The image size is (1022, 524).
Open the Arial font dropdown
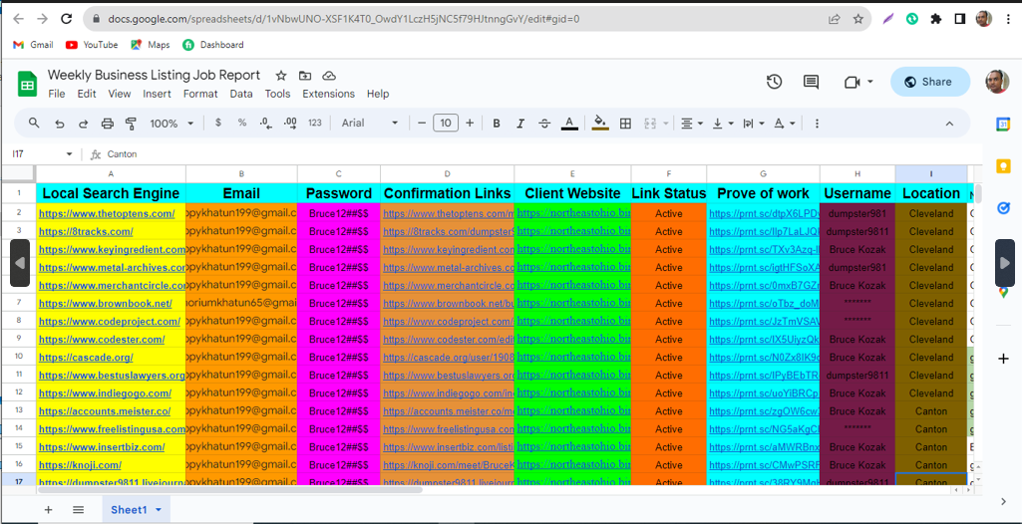(370, 123)
